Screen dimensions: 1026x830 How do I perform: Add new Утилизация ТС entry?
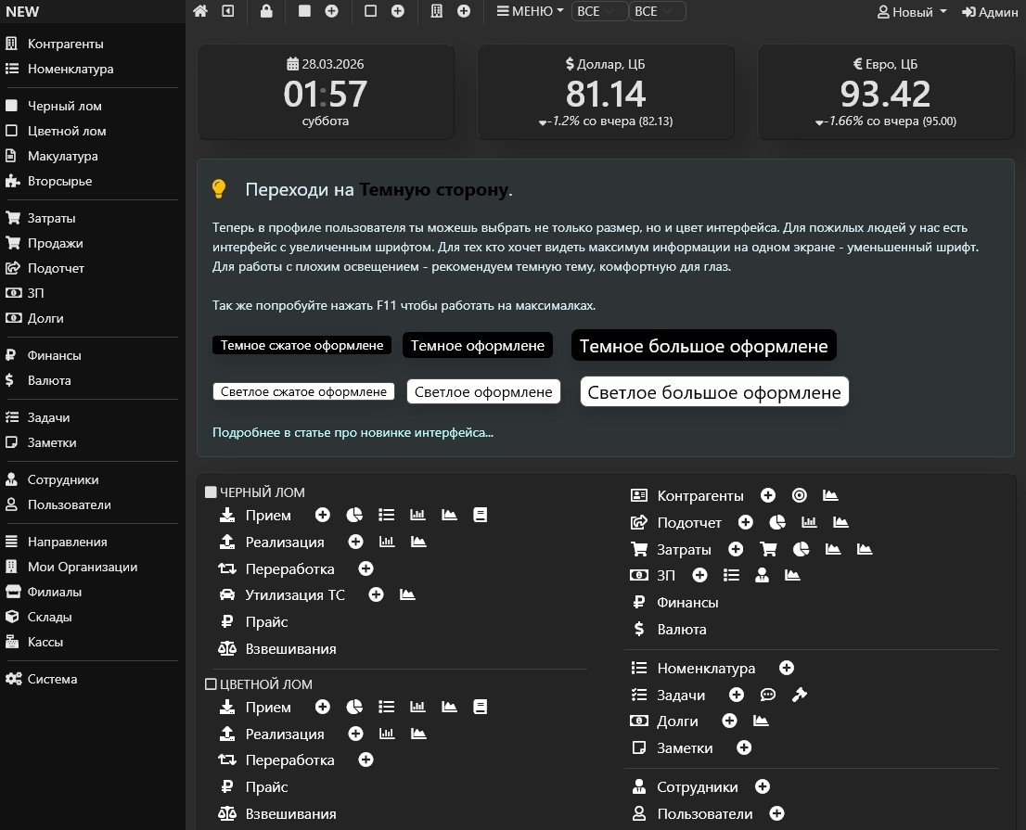pos(377,595)
